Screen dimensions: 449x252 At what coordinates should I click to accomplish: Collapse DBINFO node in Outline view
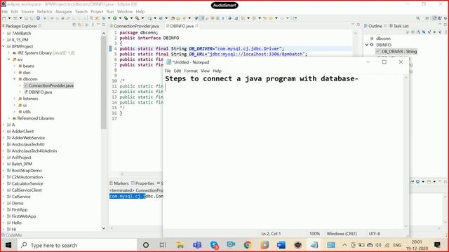click(367, 45)
